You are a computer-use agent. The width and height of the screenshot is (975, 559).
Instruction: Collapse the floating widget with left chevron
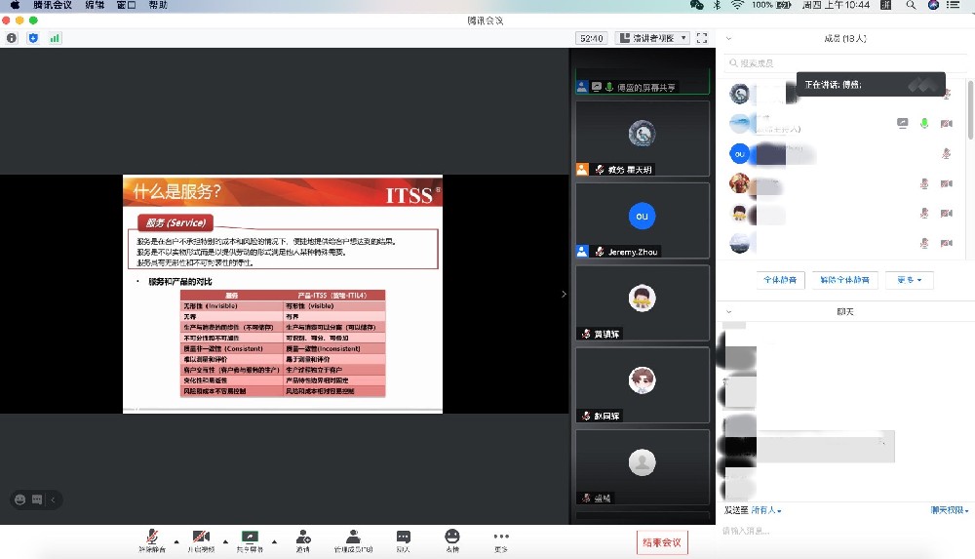[53, 499]
